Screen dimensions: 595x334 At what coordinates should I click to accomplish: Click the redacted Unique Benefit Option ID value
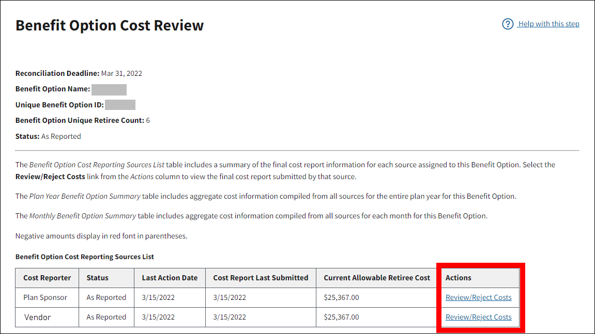point(120,105)
